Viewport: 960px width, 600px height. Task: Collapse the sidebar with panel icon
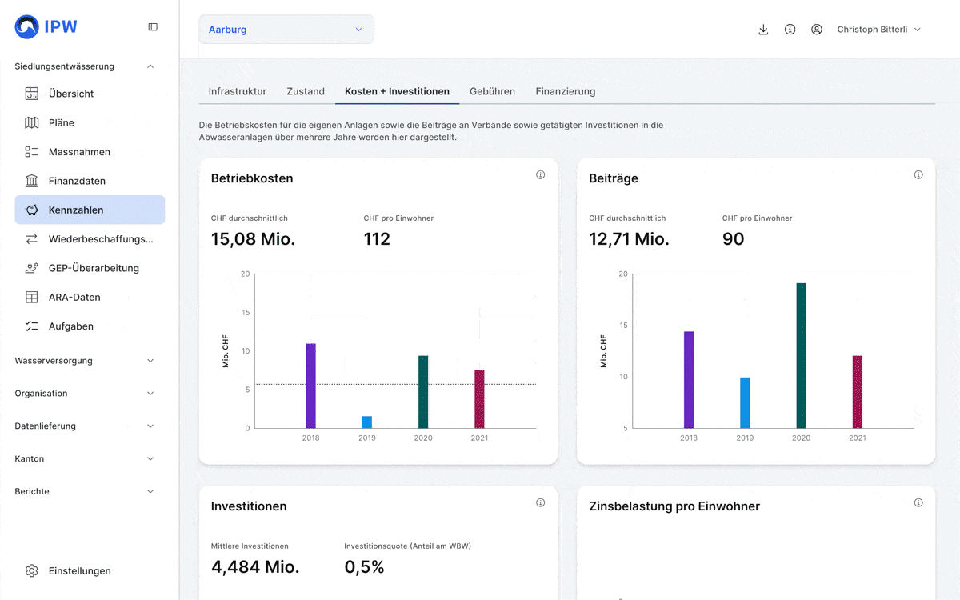(x=153, y=27)
